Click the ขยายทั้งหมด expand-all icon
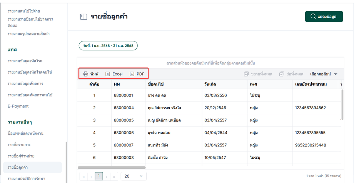Screen dimensions: 354x183 [246, 74]
